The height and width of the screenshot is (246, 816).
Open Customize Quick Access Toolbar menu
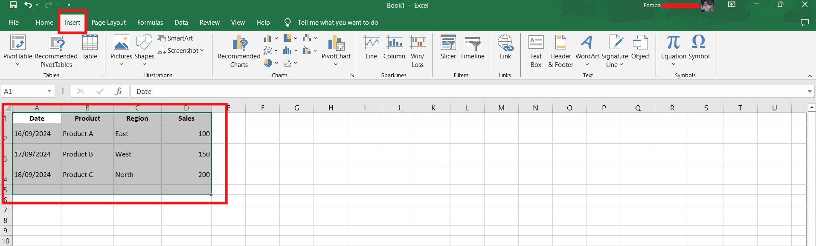(x=69, y=6)
